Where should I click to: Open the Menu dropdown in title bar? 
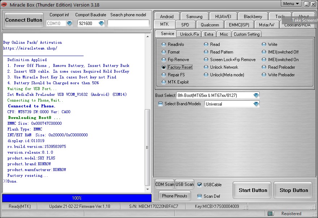click(x=292, y=4)
